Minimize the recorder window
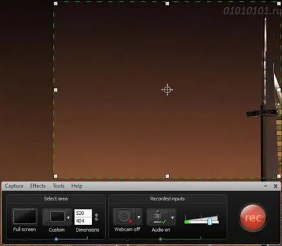The width and height of the screenshot is (282, 246). click(266, 186)
